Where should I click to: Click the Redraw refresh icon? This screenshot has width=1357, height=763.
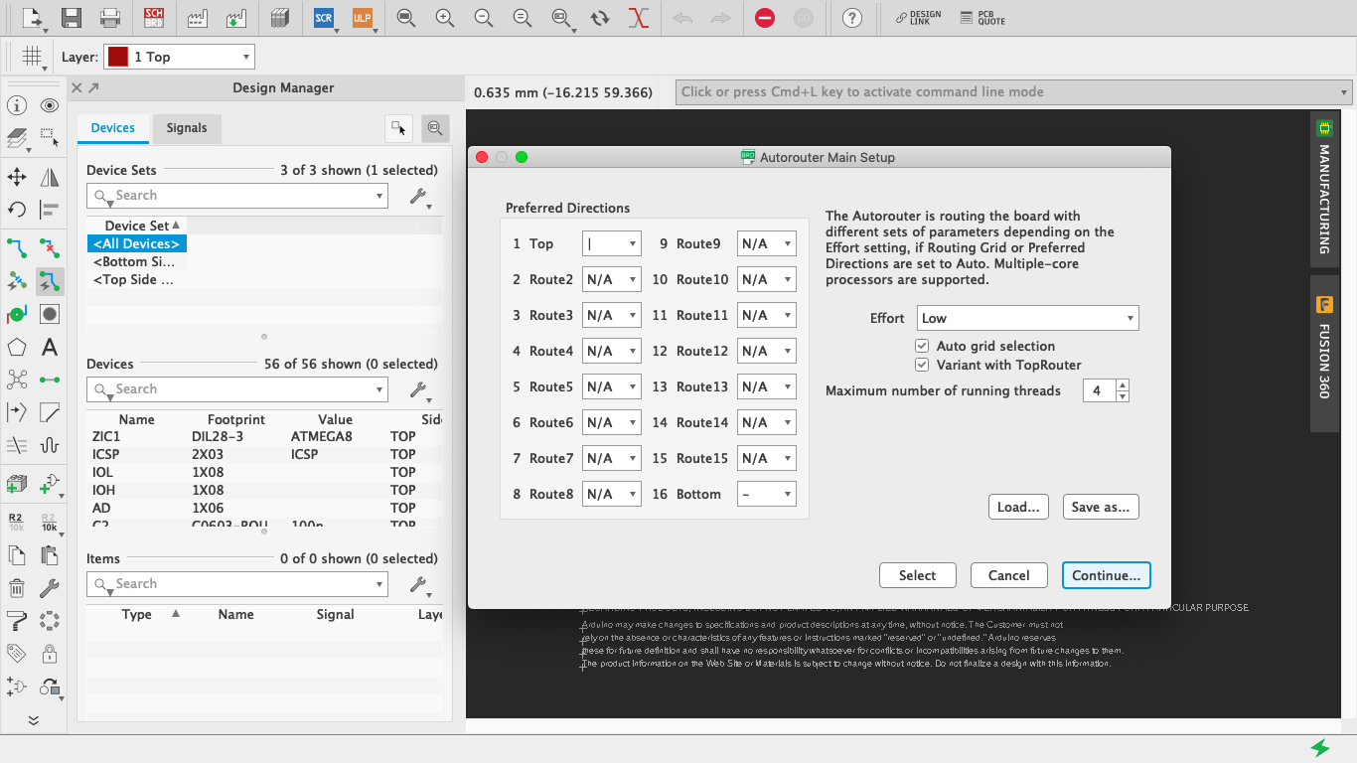[600, 18]
